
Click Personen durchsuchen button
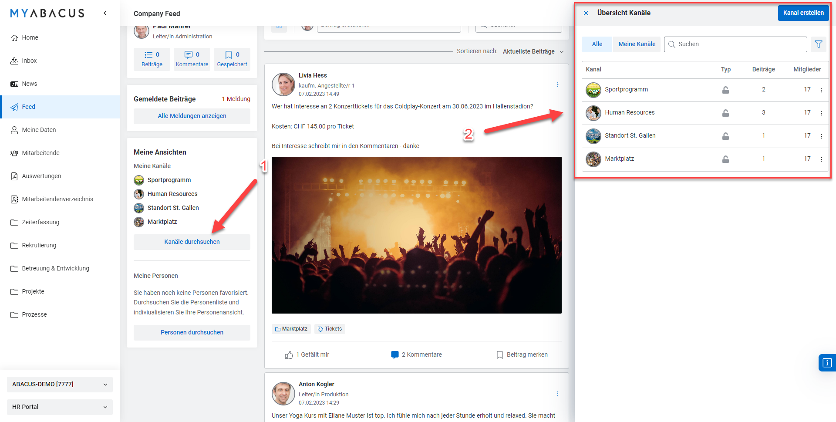[x=192, y=332]
